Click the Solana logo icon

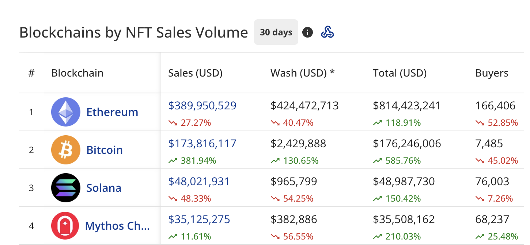pyautogui.click(x=66, y=188)
